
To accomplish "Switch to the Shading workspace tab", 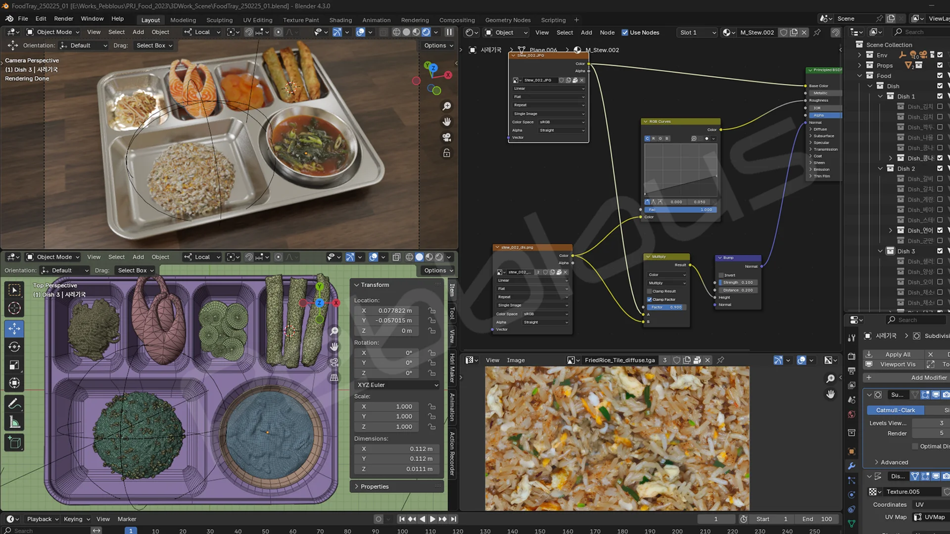I will [x=340, y=20].
